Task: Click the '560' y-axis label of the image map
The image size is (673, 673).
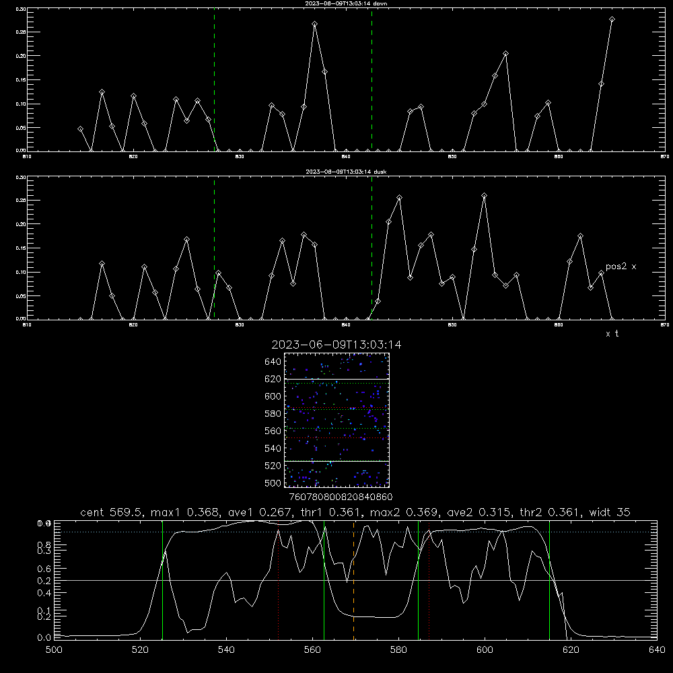Action: 273,431
